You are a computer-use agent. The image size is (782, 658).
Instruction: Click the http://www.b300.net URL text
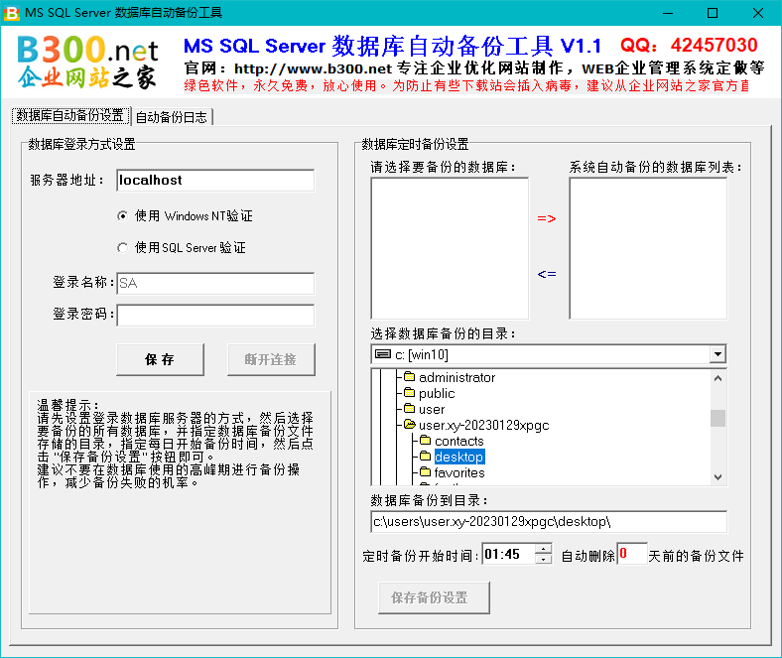pos(314,68)
